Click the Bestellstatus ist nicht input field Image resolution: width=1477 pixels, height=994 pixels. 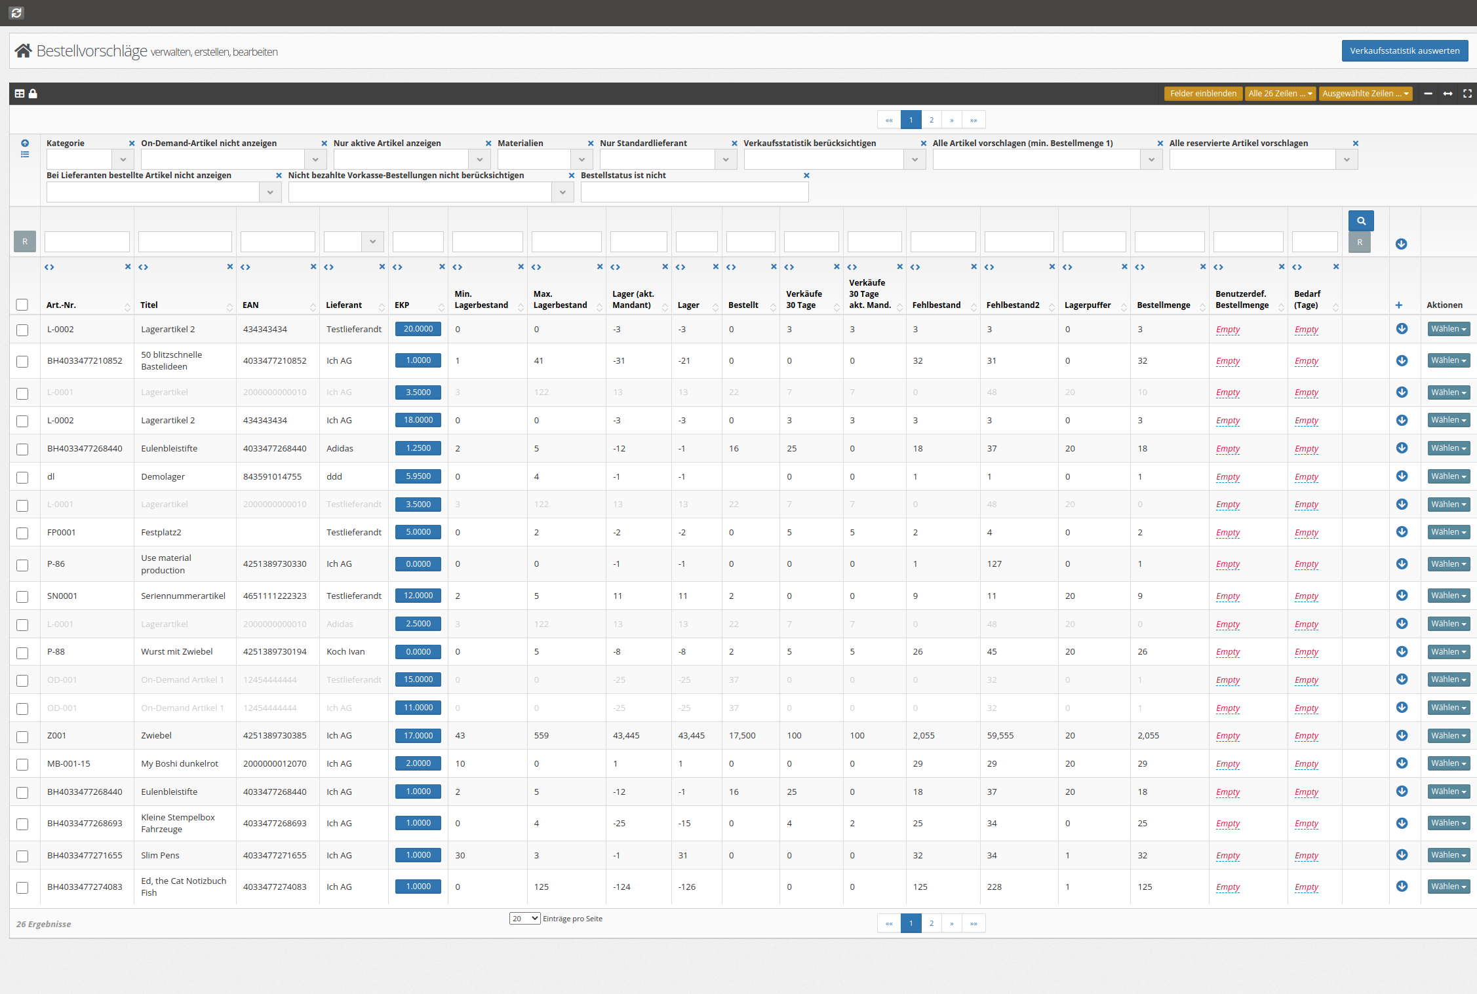(694, 191)
